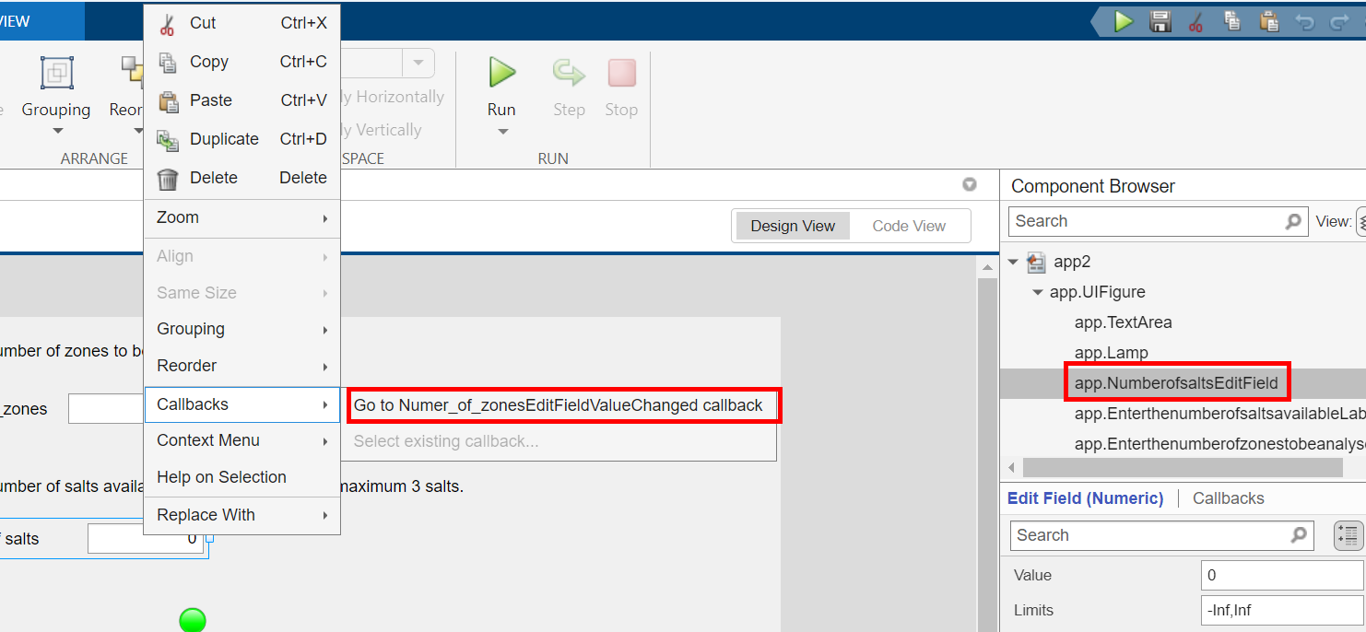Collapse the app2 root tree node
Image resolution: width=1366 pixels, height=632 pixels.
pos(1014,263)
